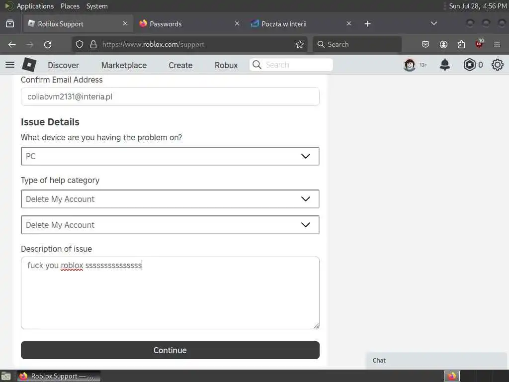Select the Roblox Support tab
The height and width of the screenshot is (382, 509).
(78, 24)
